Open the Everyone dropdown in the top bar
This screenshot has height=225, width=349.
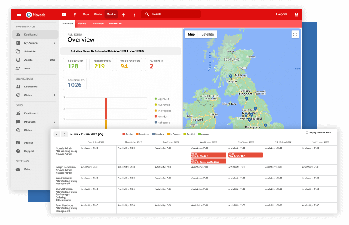tap(283, 14)
